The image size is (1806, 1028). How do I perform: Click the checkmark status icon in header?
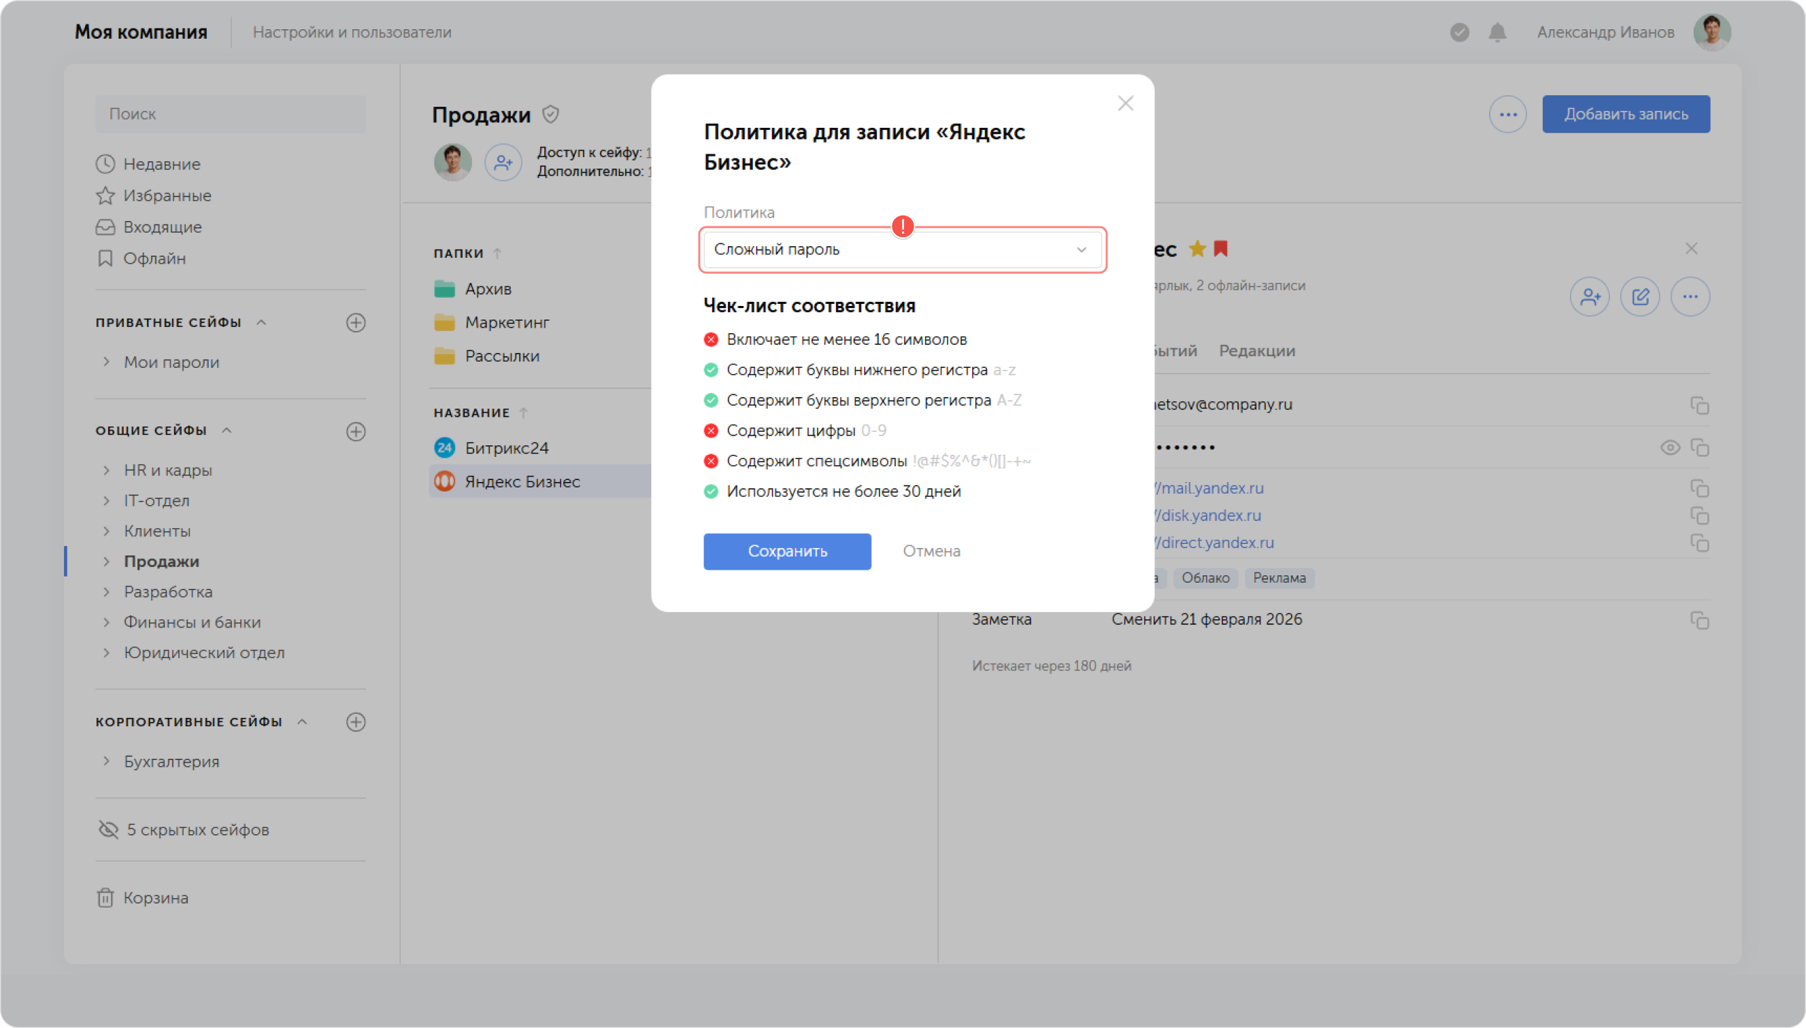coord(1459,33)
